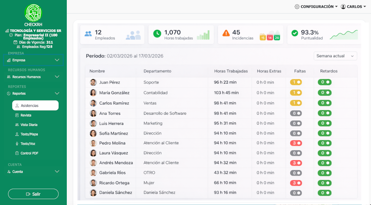This screenshot has height=205, width=371.
Task: Click the yellow 15 calendar icon
Action: click(263, 37)
